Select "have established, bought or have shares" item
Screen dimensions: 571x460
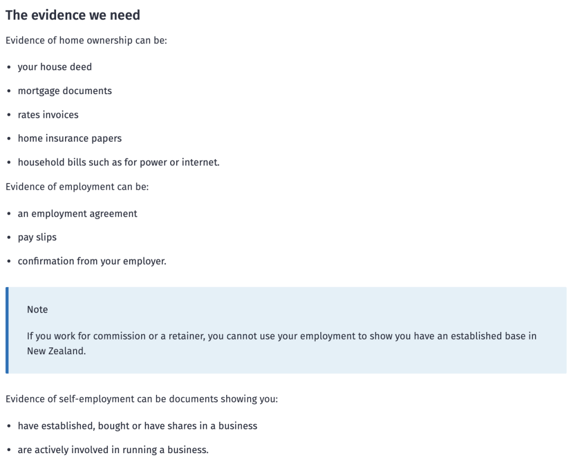click(x=137, y=426)
